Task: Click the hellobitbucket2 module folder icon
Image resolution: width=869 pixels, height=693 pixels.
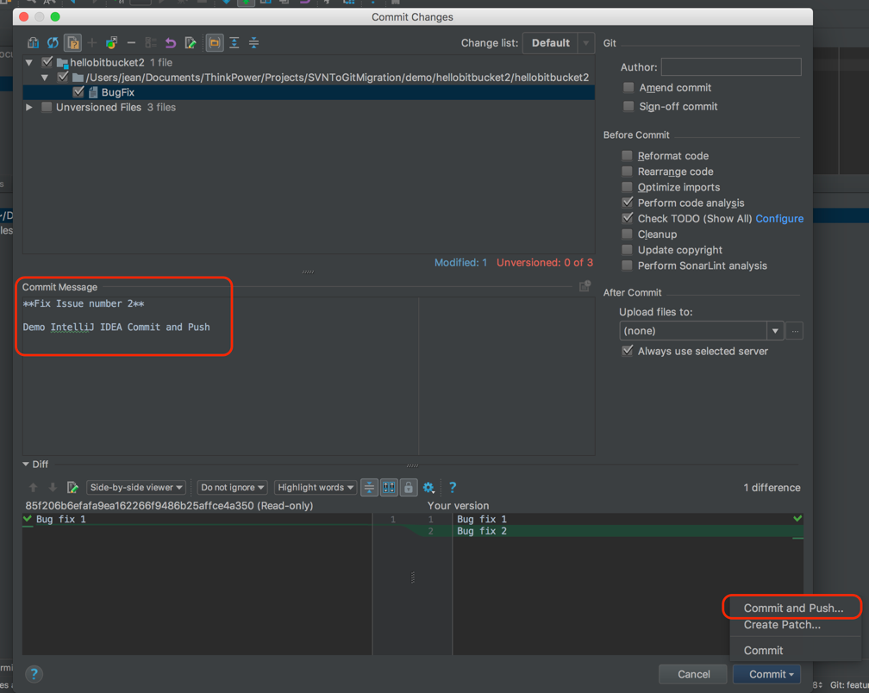Action: pyautogui.click(x=62, y=63)
